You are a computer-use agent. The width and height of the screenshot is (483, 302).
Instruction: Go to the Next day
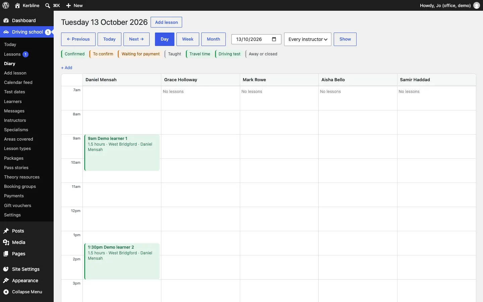(x=137, y=39)
